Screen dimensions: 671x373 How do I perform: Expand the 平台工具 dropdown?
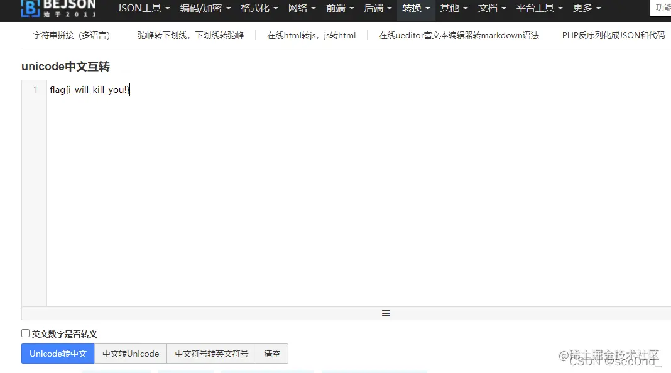(539, 8)
